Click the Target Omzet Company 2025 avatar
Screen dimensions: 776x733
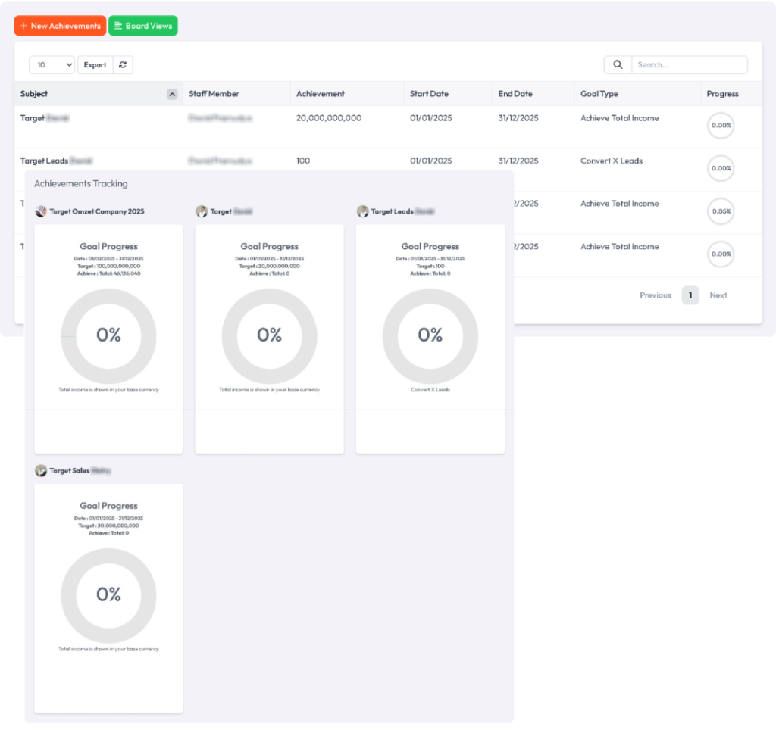pos(41,212)
